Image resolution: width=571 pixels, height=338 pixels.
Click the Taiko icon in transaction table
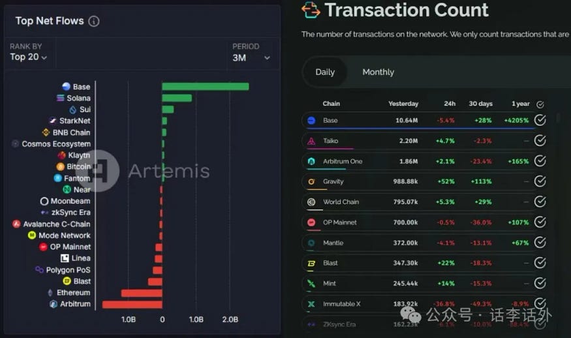coord(311,141)
